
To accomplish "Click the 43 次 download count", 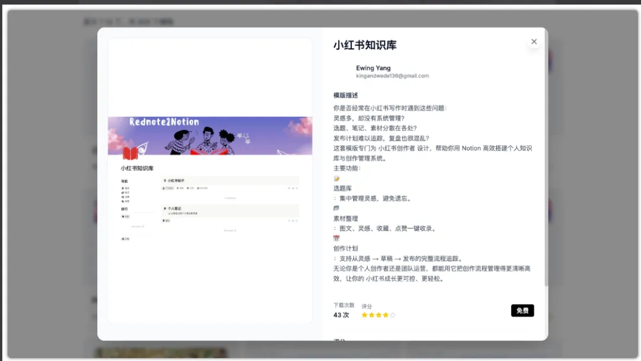I will (x=341, y=315).
